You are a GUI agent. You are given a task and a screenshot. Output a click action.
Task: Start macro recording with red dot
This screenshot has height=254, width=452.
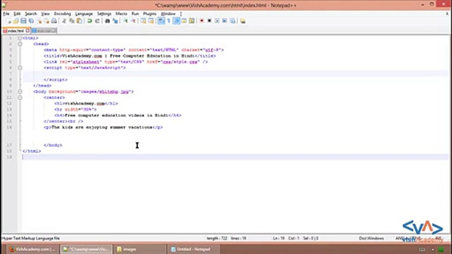tap(202, 21)
